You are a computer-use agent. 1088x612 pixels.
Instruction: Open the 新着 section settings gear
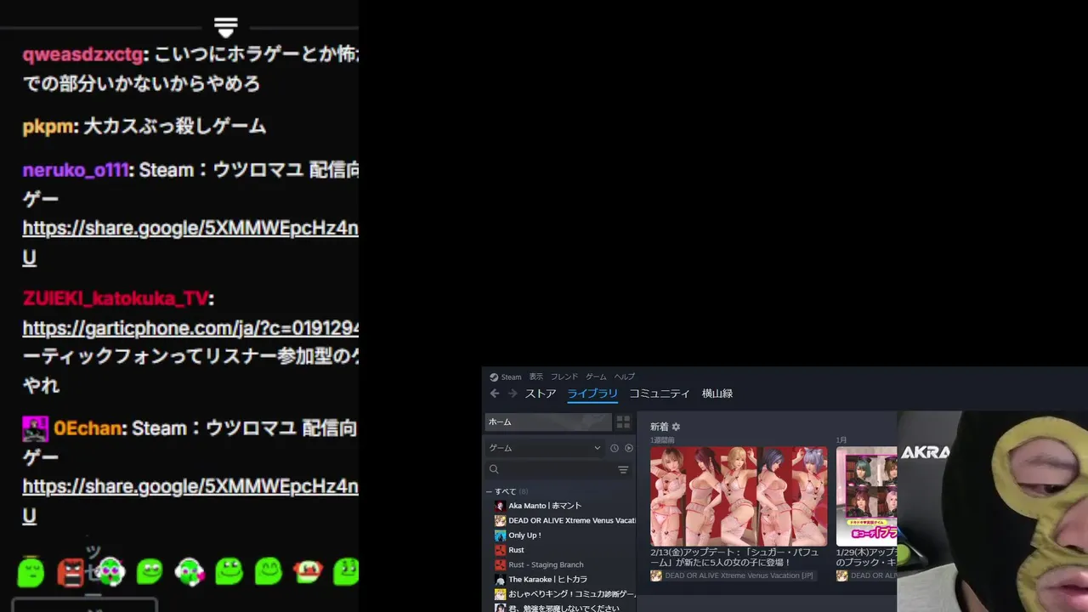click(x=676, y=427)
